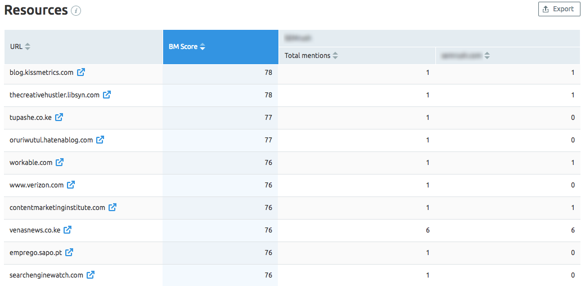Open searchenginewatch.com external link icon

[x=91, y=275]
